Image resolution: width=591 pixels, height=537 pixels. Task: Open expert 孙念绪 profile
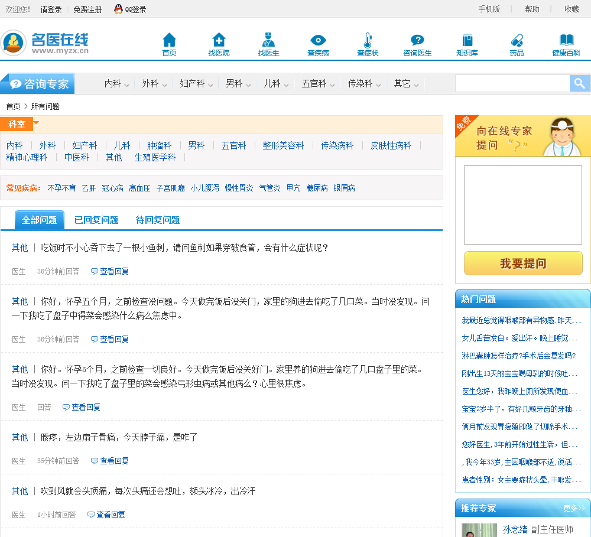click(x=515, y=529)
